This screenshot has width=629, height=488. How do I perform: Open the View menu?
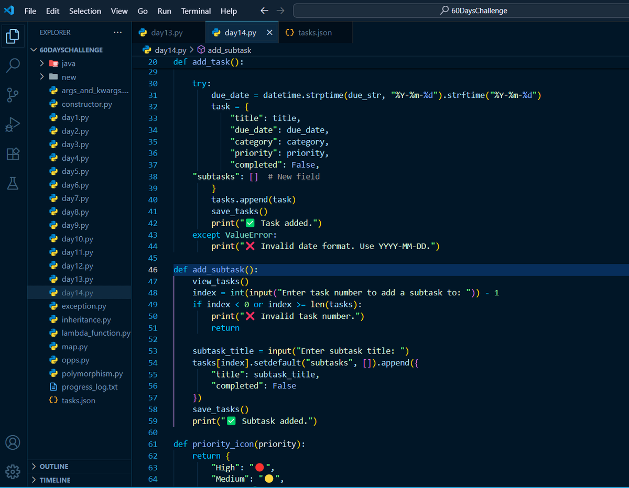coord(119,10)
